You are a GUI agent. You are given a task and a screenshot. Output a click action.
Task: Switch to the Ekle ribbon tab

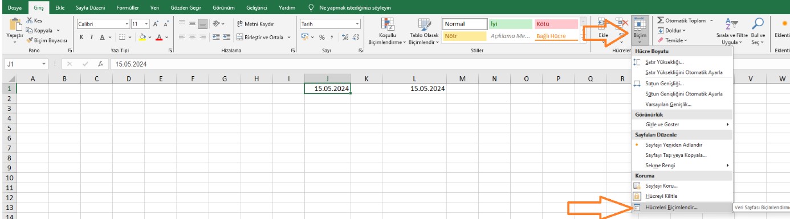[x=59, y=8]
